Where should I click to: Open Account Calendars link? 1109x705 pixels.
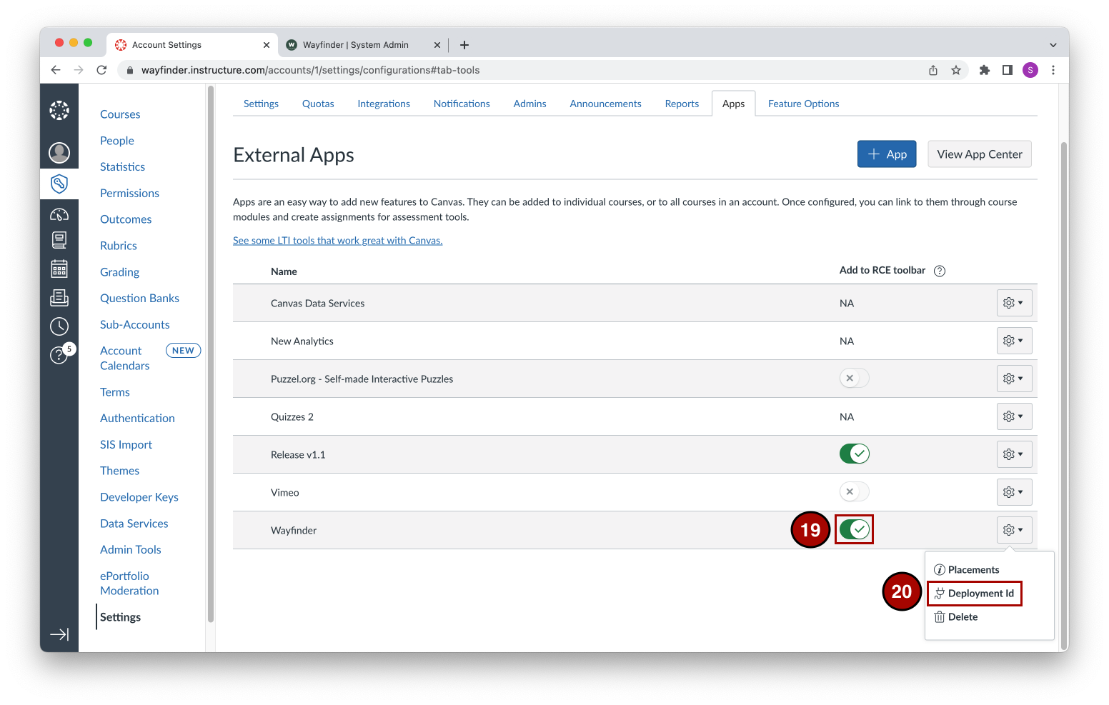click(125, 358)
